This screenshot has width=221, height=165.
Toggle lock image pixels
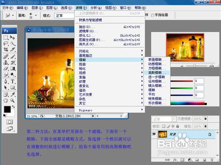point(168,126)
